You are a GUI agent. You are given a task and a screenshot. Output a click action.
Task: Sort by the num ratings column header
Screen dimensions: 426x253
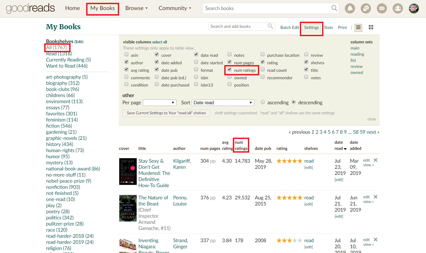click(x=241, y=145)
